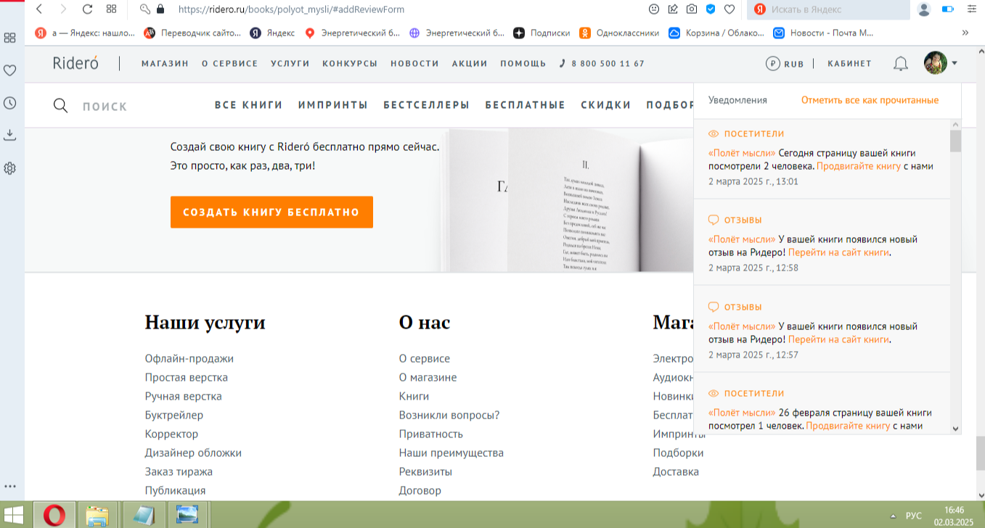Open sidebar history clock icon
The image size is (985, 528).
tap(10, 103)
